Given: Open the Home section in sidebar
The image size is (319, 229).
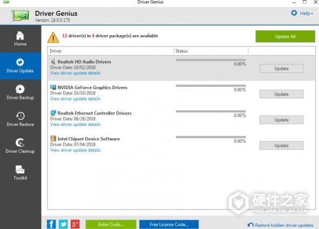Looking at the screenshot, I should coord(21,39).
